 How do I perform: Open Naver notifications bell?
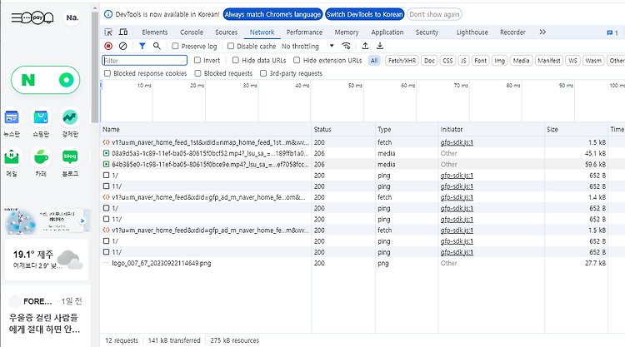(49, 18)
